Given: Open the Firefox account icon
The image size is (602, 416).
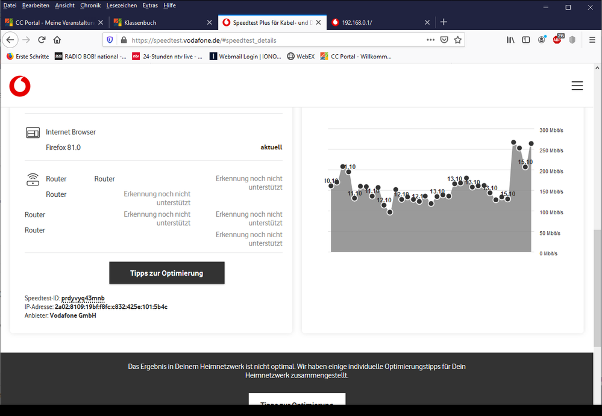Looking at the screenshot, I should [x=542, y=40].
